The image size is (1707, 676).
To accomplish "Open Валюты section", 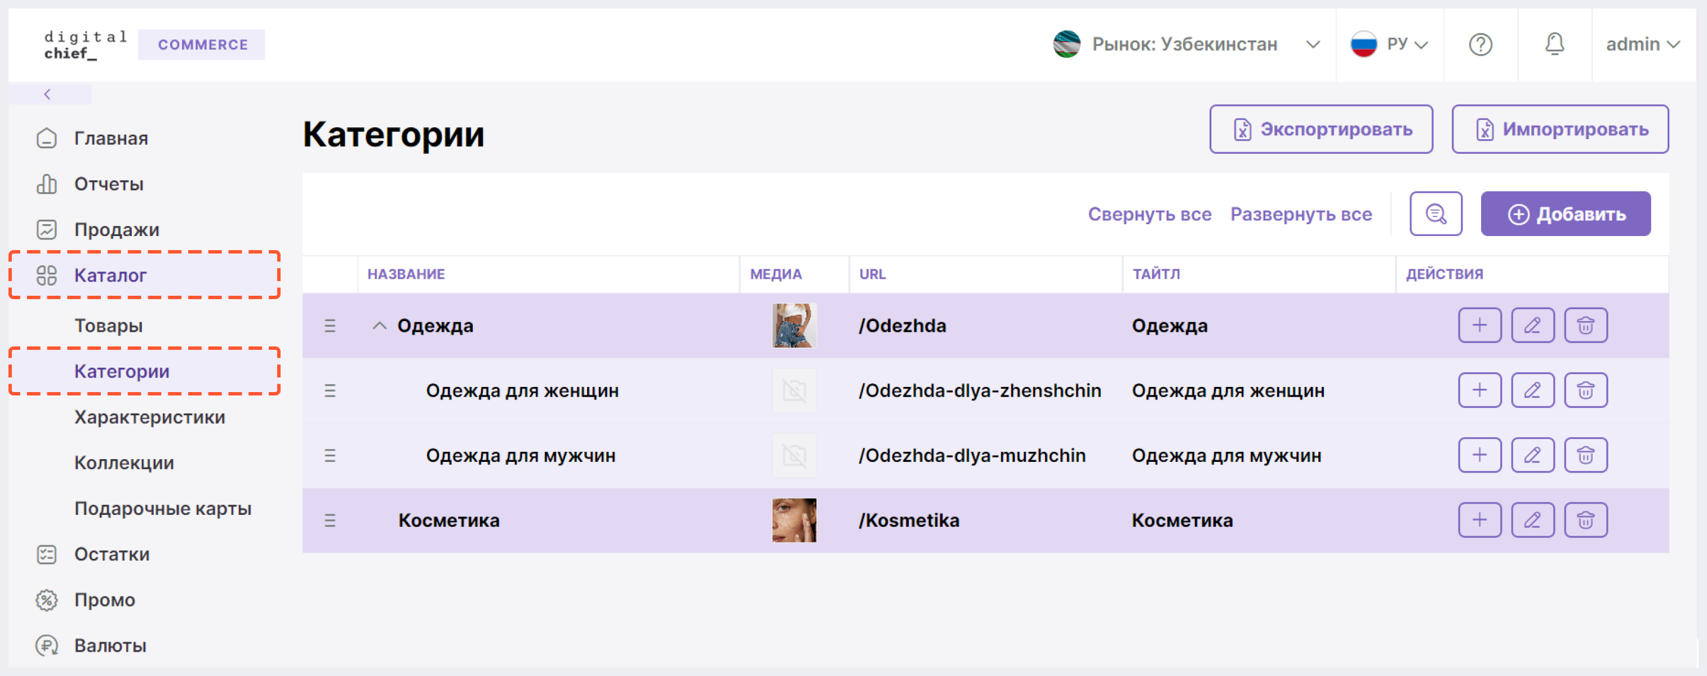I will pyautogui.click(x=110, y=646).
